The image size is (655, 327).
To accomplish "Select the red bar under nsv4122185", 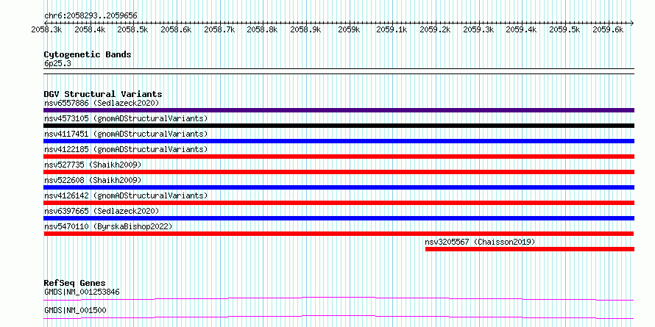I will pos(339,157).
